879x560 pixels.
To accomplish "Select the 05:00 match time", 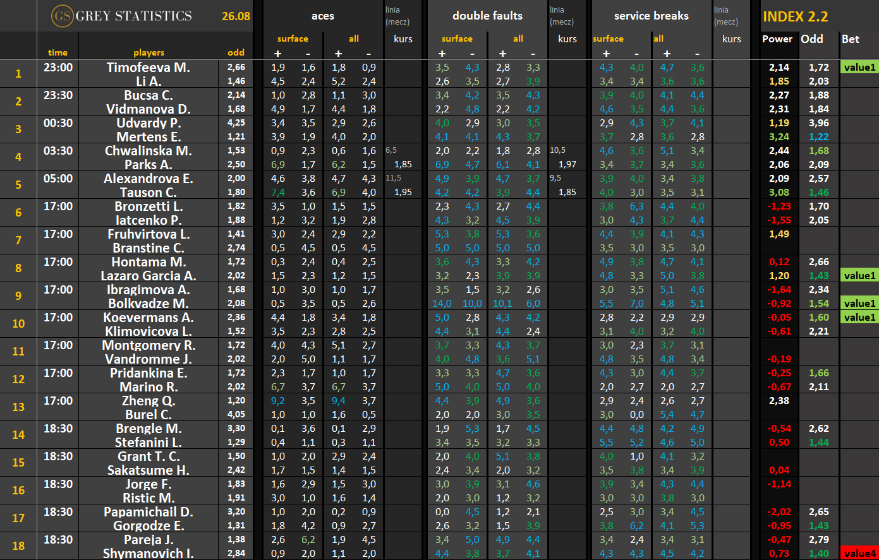I will click(58, 178).
